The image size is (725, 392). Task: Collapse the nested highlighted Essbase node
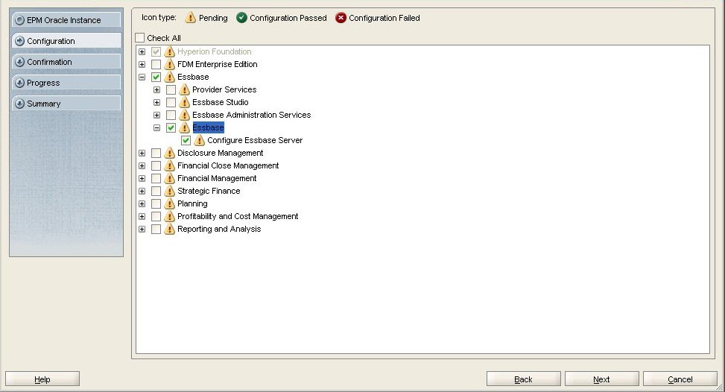tap(156, 127)
